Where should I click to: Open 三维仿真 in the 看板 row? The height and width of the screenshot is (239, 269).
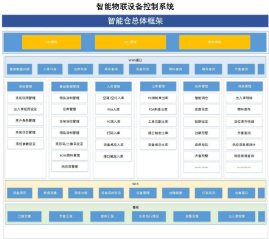coord(24,216)
